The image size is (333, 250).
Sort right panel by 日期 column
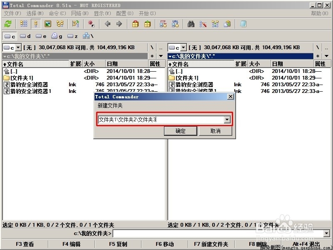click(x=292, y=64)
